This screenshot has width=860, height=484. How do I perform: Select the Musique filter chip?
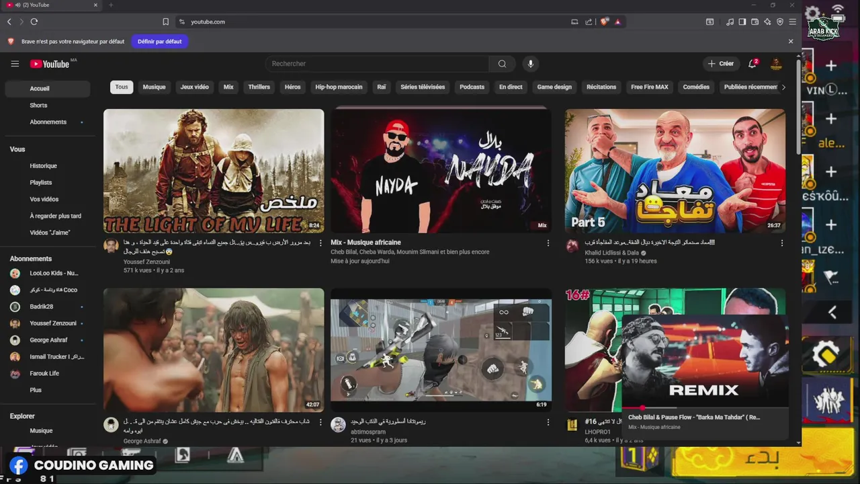tap(154, 87)
